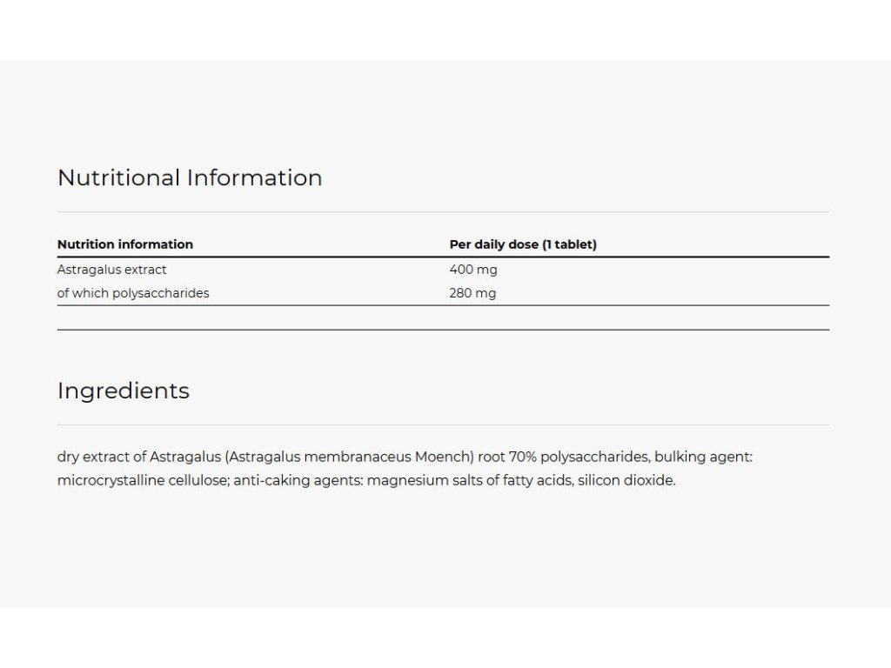Click the silicon dioxide text

pyautogui.click(x=626, y=480)
